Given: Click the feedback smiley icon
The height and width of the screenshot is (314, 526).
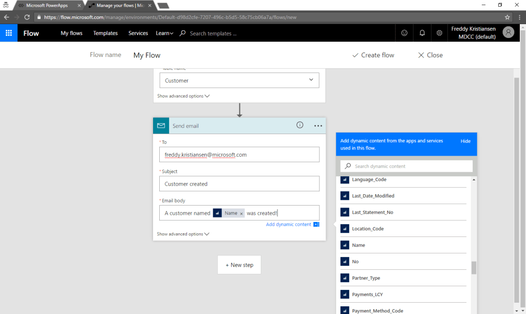Looking at the screenshot, I should pyautogui.click(x=404, y=33).
